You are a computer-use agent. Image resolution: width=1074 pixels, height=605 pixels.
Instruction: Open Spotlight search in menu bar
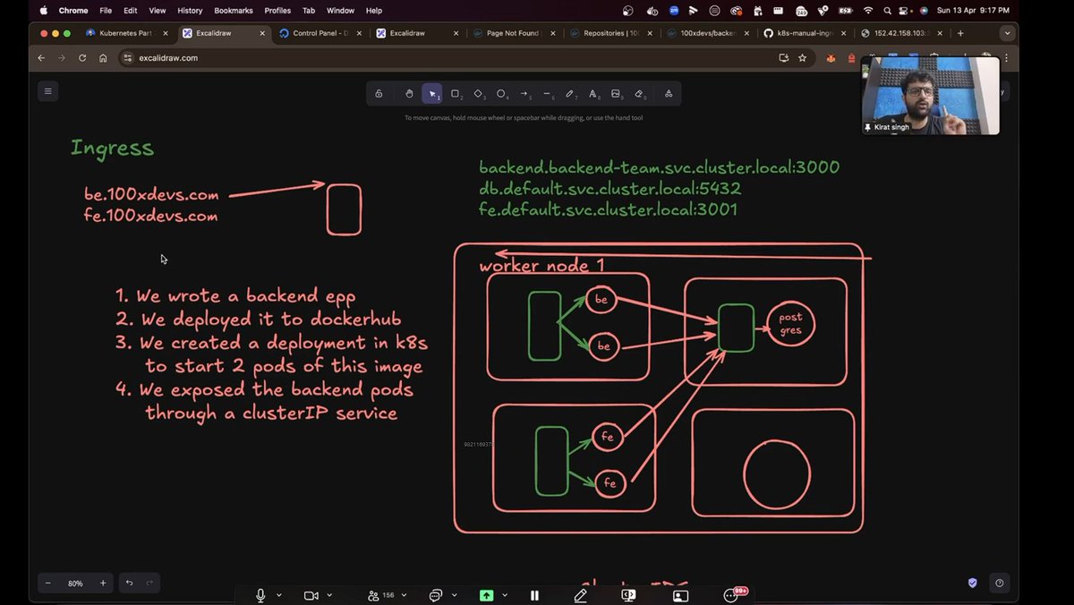[887, 10]
